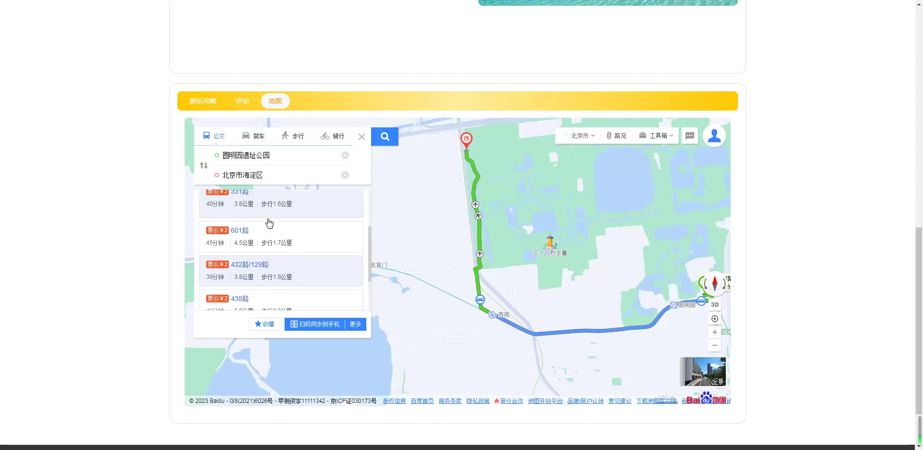The height and width of the screenshot is (450, 923).
Task: Switch to the 游玩攻略 tab
Action: pos(203,101)
